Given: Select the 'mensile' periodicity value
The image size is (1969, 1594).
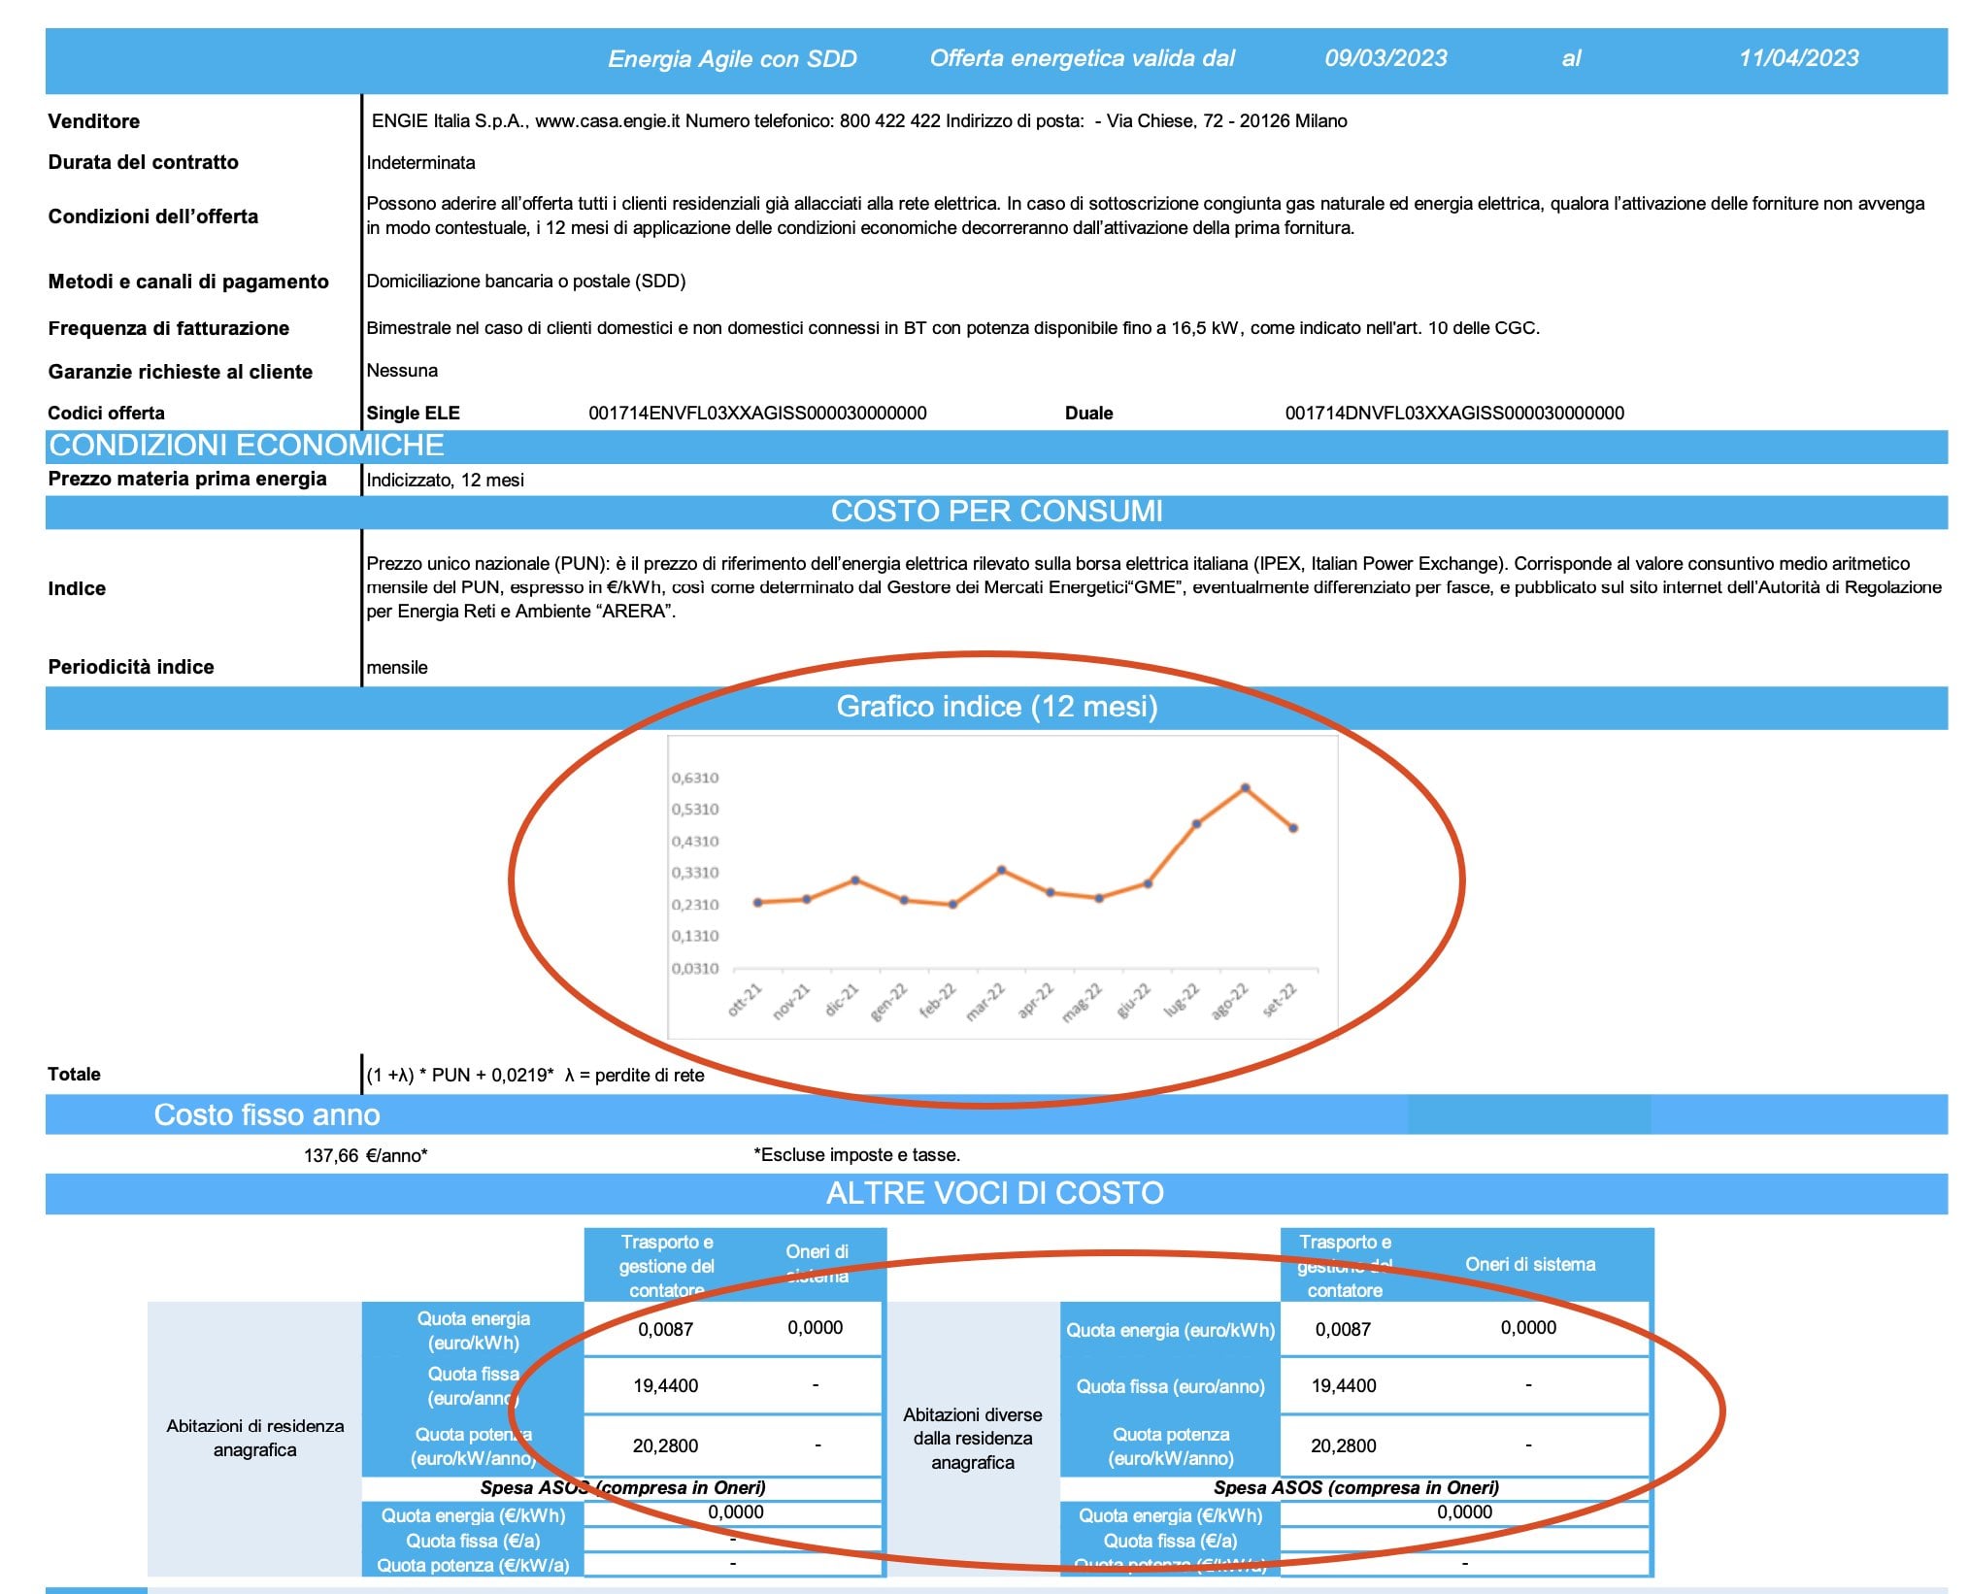Looking at the screenshot, I should tap(397, 668).
